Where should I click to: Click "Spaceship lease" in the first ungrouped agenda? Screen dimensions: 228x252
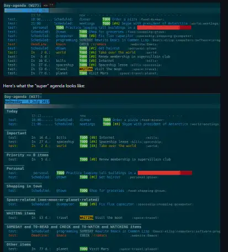click(x=113, y=65)
